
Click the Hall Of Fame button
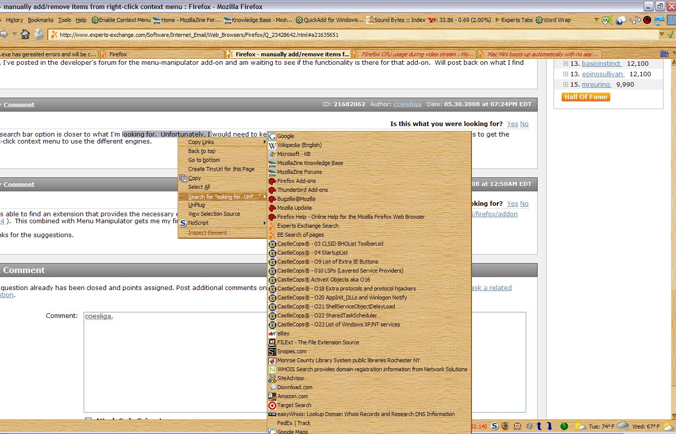coord(585,97)
